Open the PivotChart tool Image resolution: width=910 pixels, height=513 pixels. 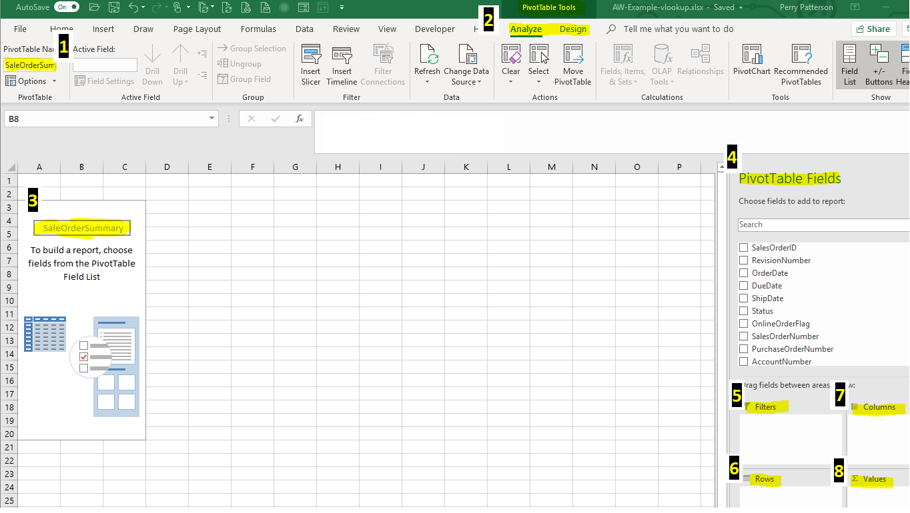click(751, 55)
